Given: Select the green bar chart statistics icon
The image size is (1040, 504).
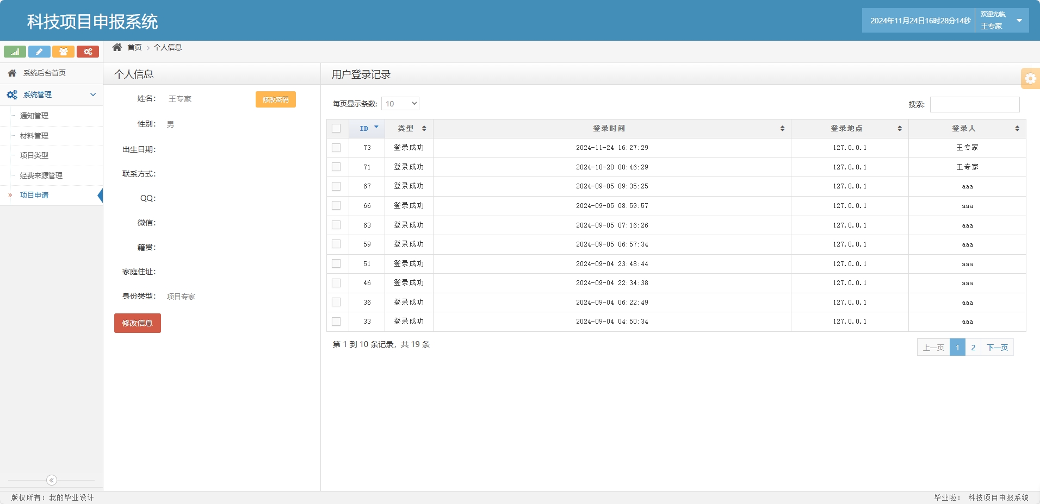Looking at the screenshot, I should click(15, 51).
